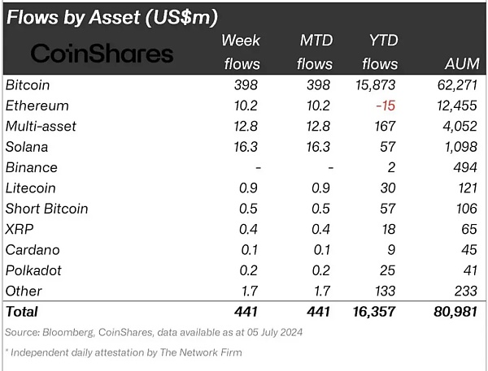Click the Flows by Asset title

point(113,16)
